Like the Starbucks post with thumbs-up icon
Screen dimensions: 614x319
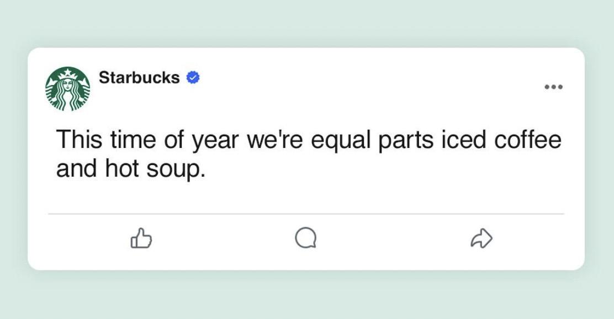point(141,238)
